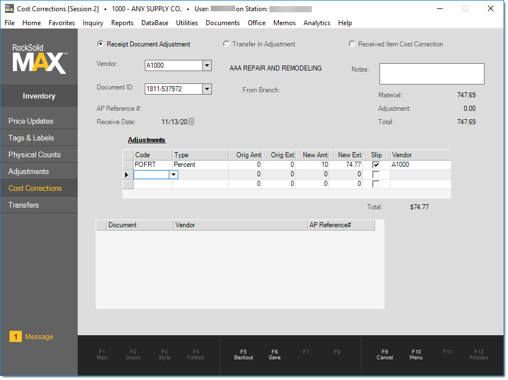Open the DataBase menu

pos(155,23)
